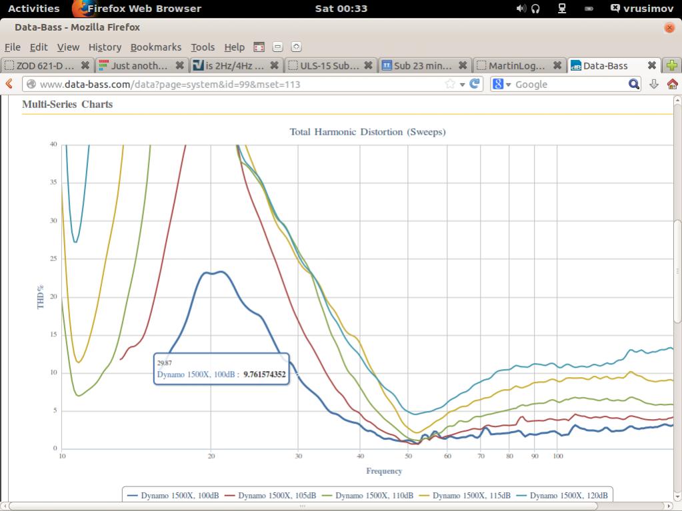
Task: Toggle the Dynamo 1500X, 120dB legend series
Action: [562, 496]
